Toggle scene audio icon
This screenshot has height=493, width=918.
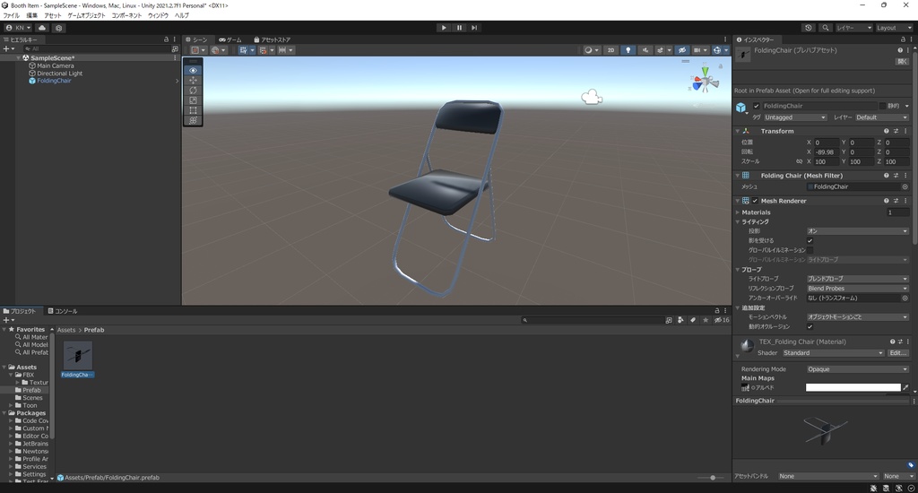coord(645,50)
